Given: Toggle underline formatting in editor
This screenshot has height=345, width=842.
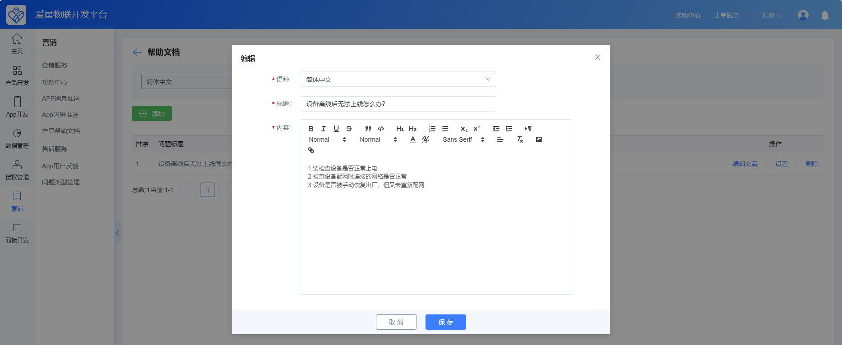Looking at the screenshot, I should (x=336, y=129).
